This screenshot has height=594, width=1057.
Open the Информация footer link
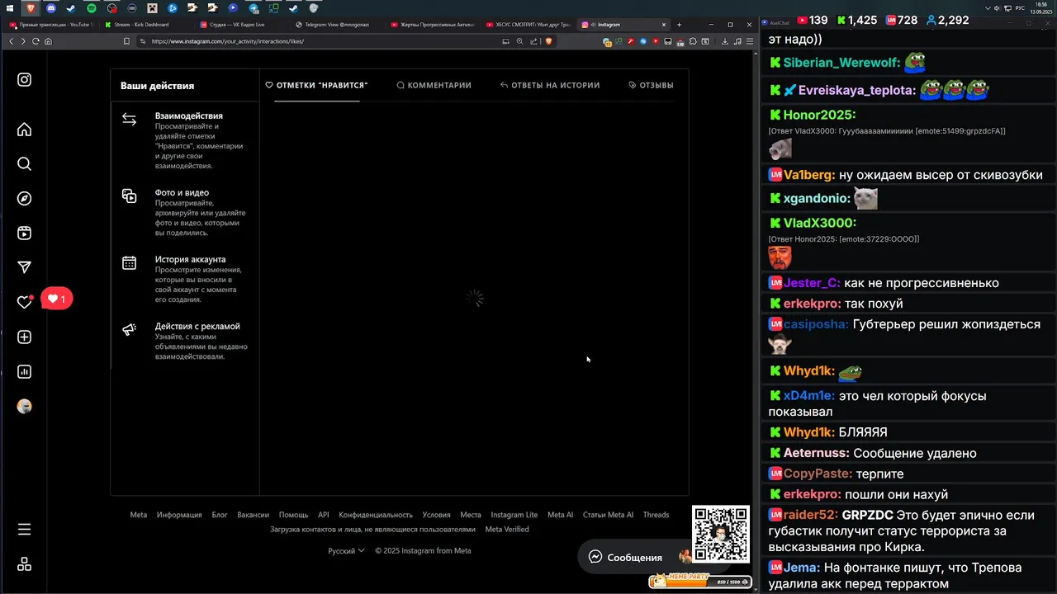point(179,515)
